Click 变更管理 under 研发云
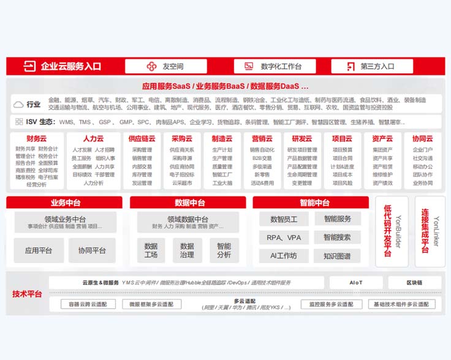451x360 pixels. (302, 183)
